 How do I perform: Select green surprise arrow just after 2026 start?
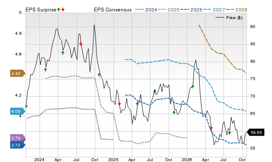coord(193,87)
